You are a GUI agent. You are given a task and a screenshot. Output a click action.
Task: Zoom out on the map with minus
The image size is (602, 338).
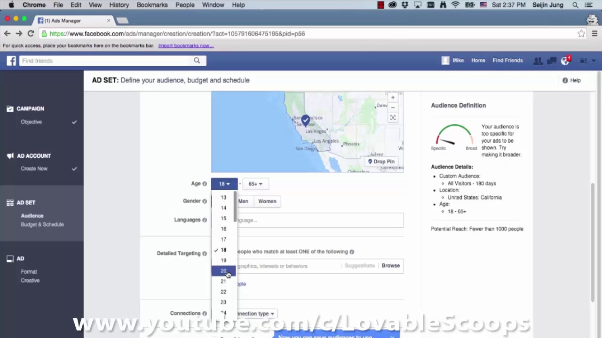pos(393,108)
